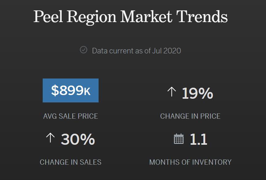The width and height of the screenshot is (266, 180).
Task: Click the small 'K' suffix in $899K
Action: [87, 92]
